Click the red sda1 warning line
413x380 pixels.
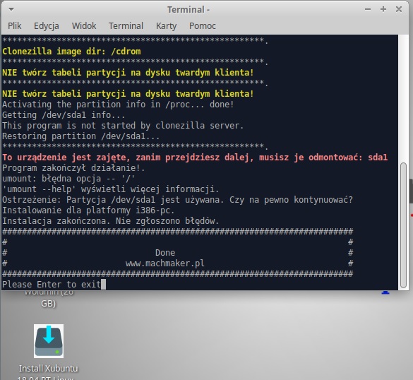195,158
